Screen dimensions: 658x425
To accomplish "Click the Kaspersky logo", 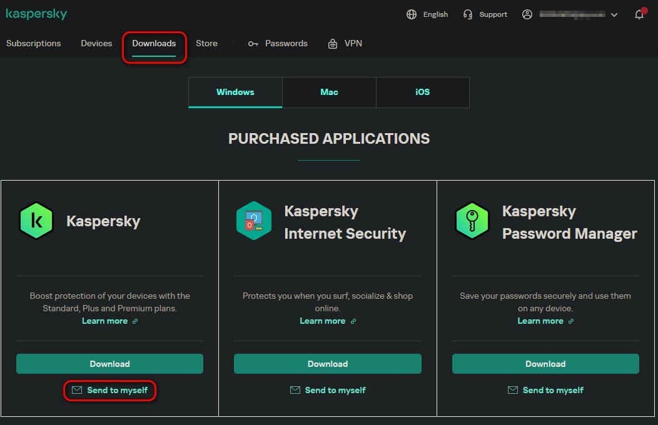I will click(36, 14).
